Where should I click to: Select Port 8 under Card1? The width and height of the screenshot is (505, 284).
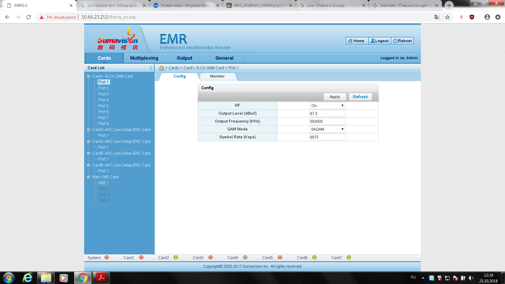103,124
